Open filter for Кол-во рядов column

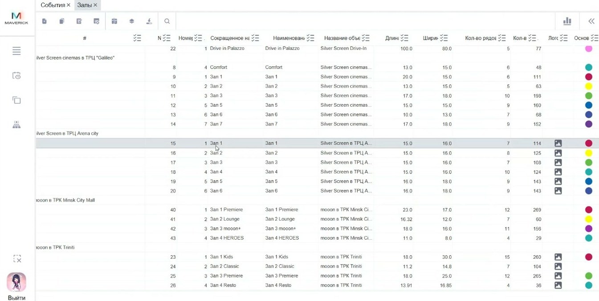502,38
